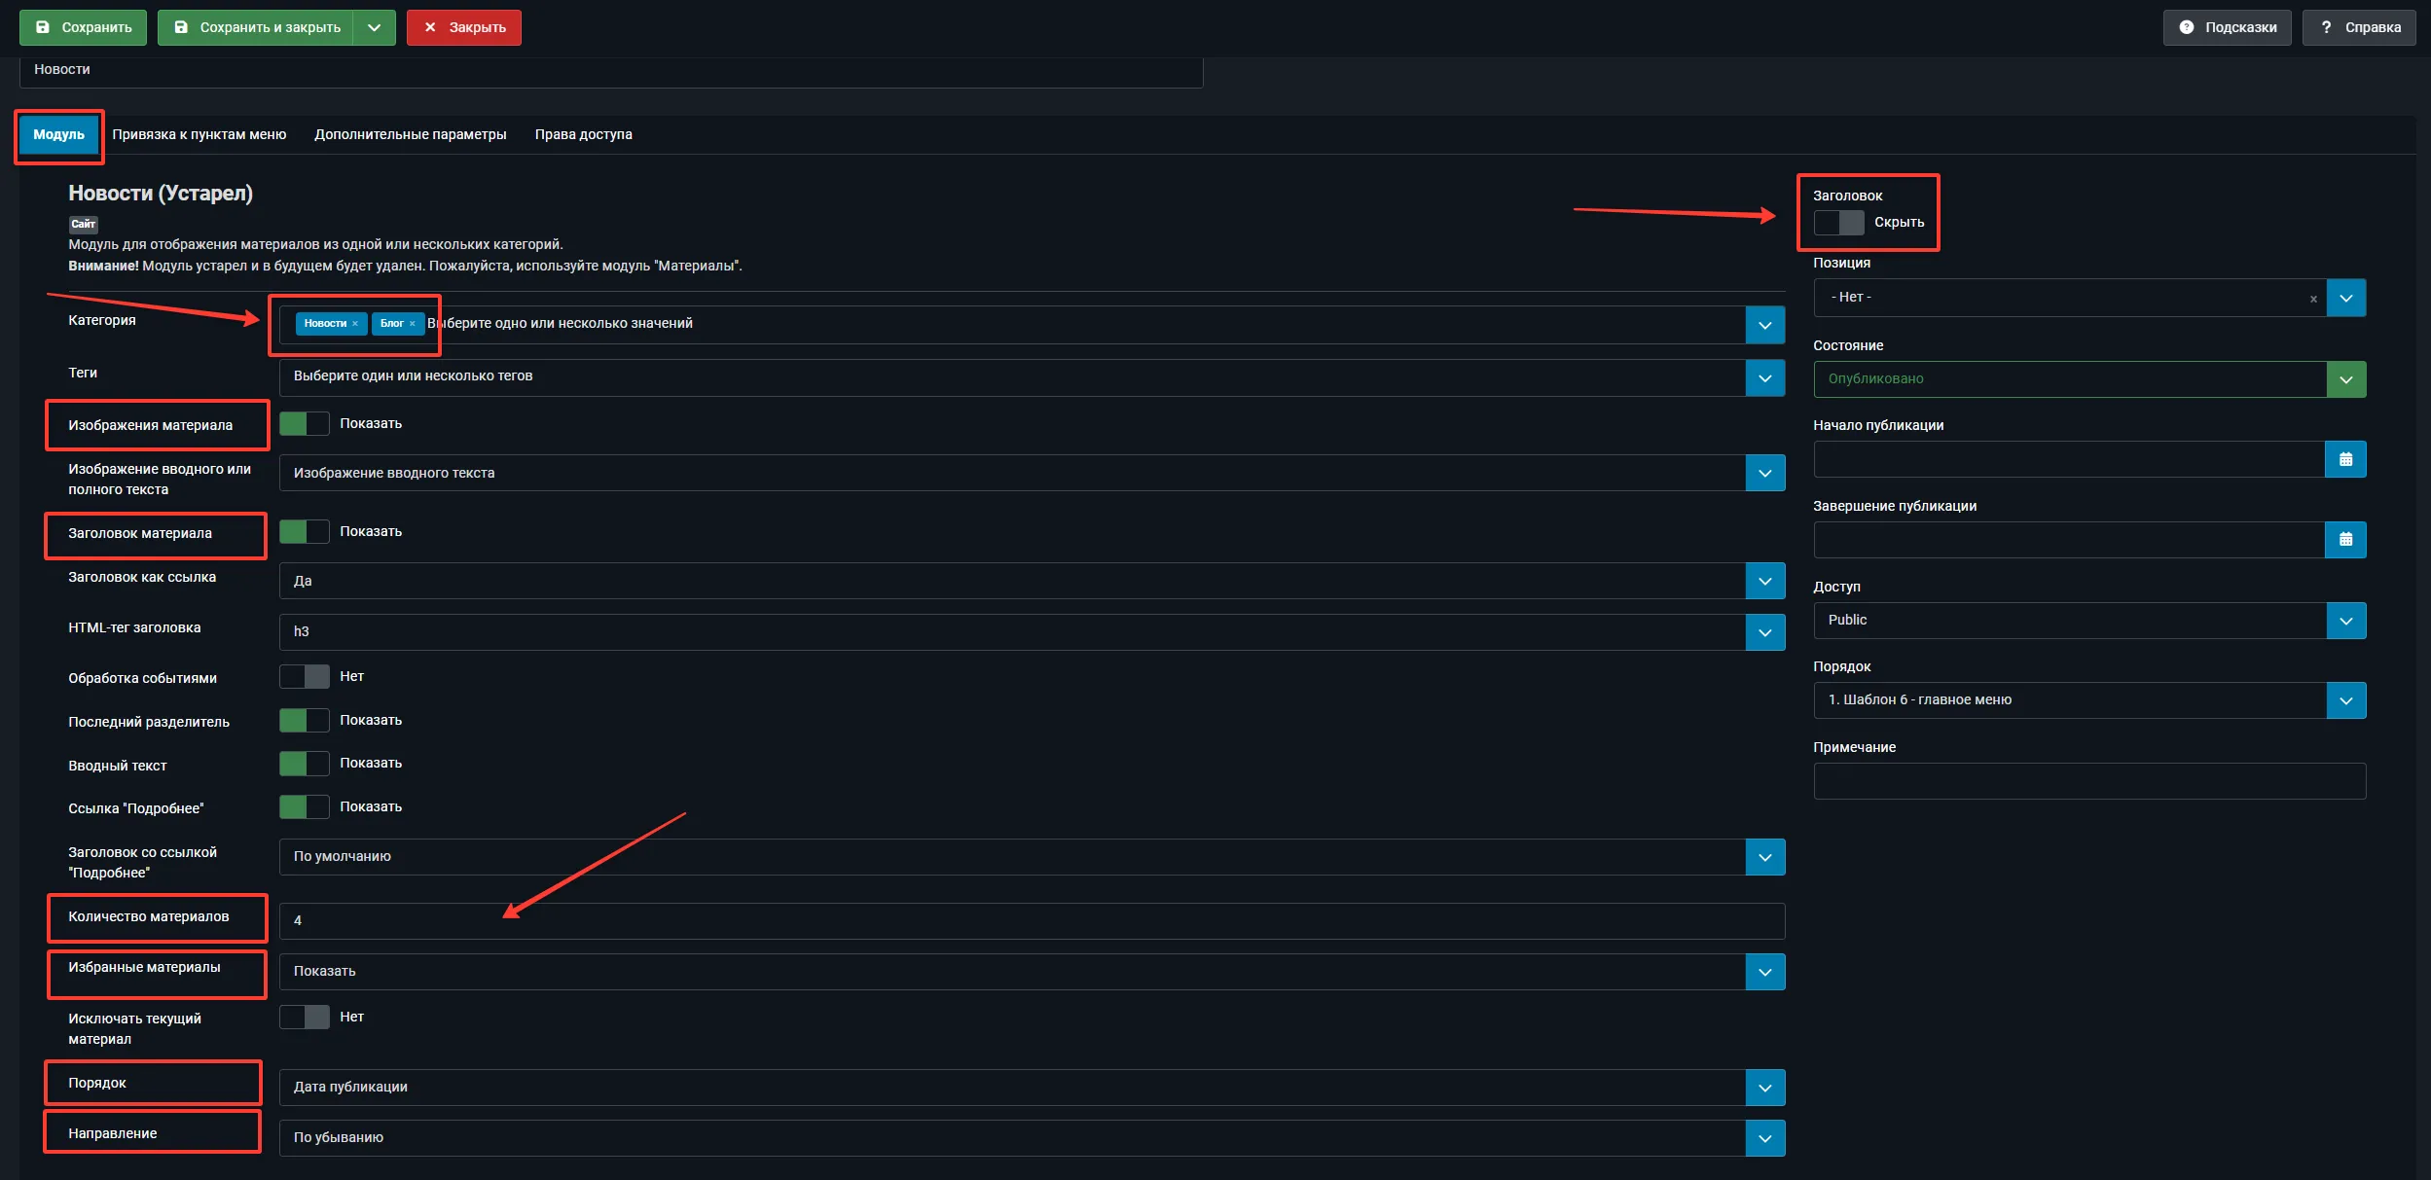Clear the Позиция field with x icon
This screenshot has height=1180, width=2431.
pos(2313,300)
